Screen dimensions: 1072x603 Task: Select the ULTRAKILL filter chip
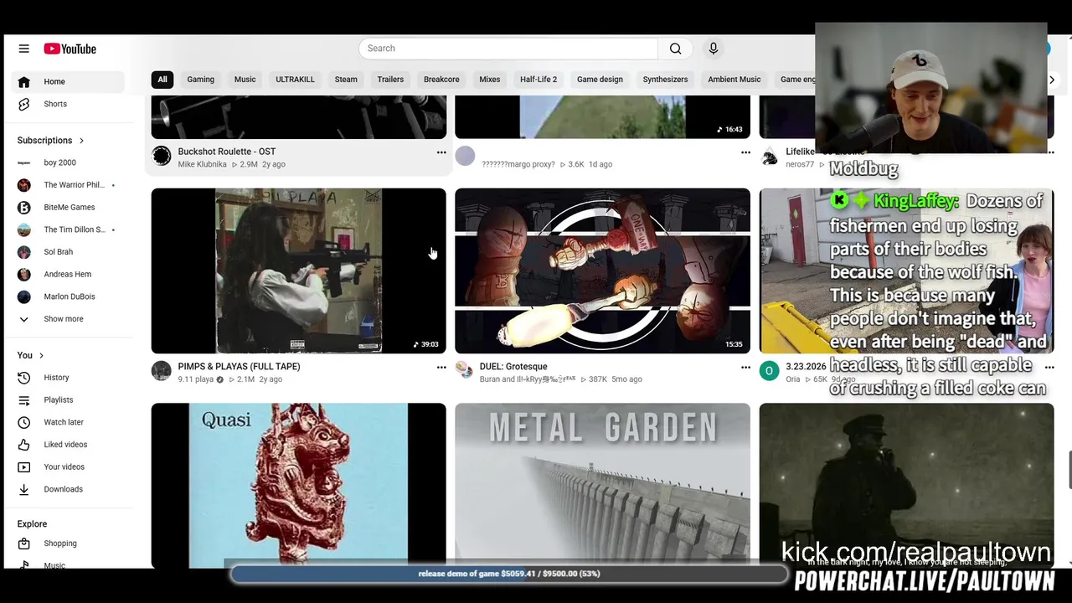295,80
